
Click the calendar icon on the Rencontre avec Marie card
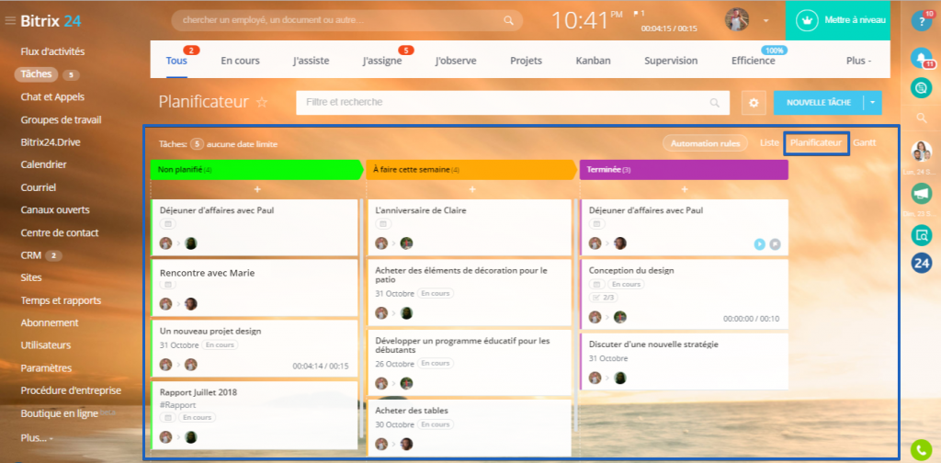point(168,284)
